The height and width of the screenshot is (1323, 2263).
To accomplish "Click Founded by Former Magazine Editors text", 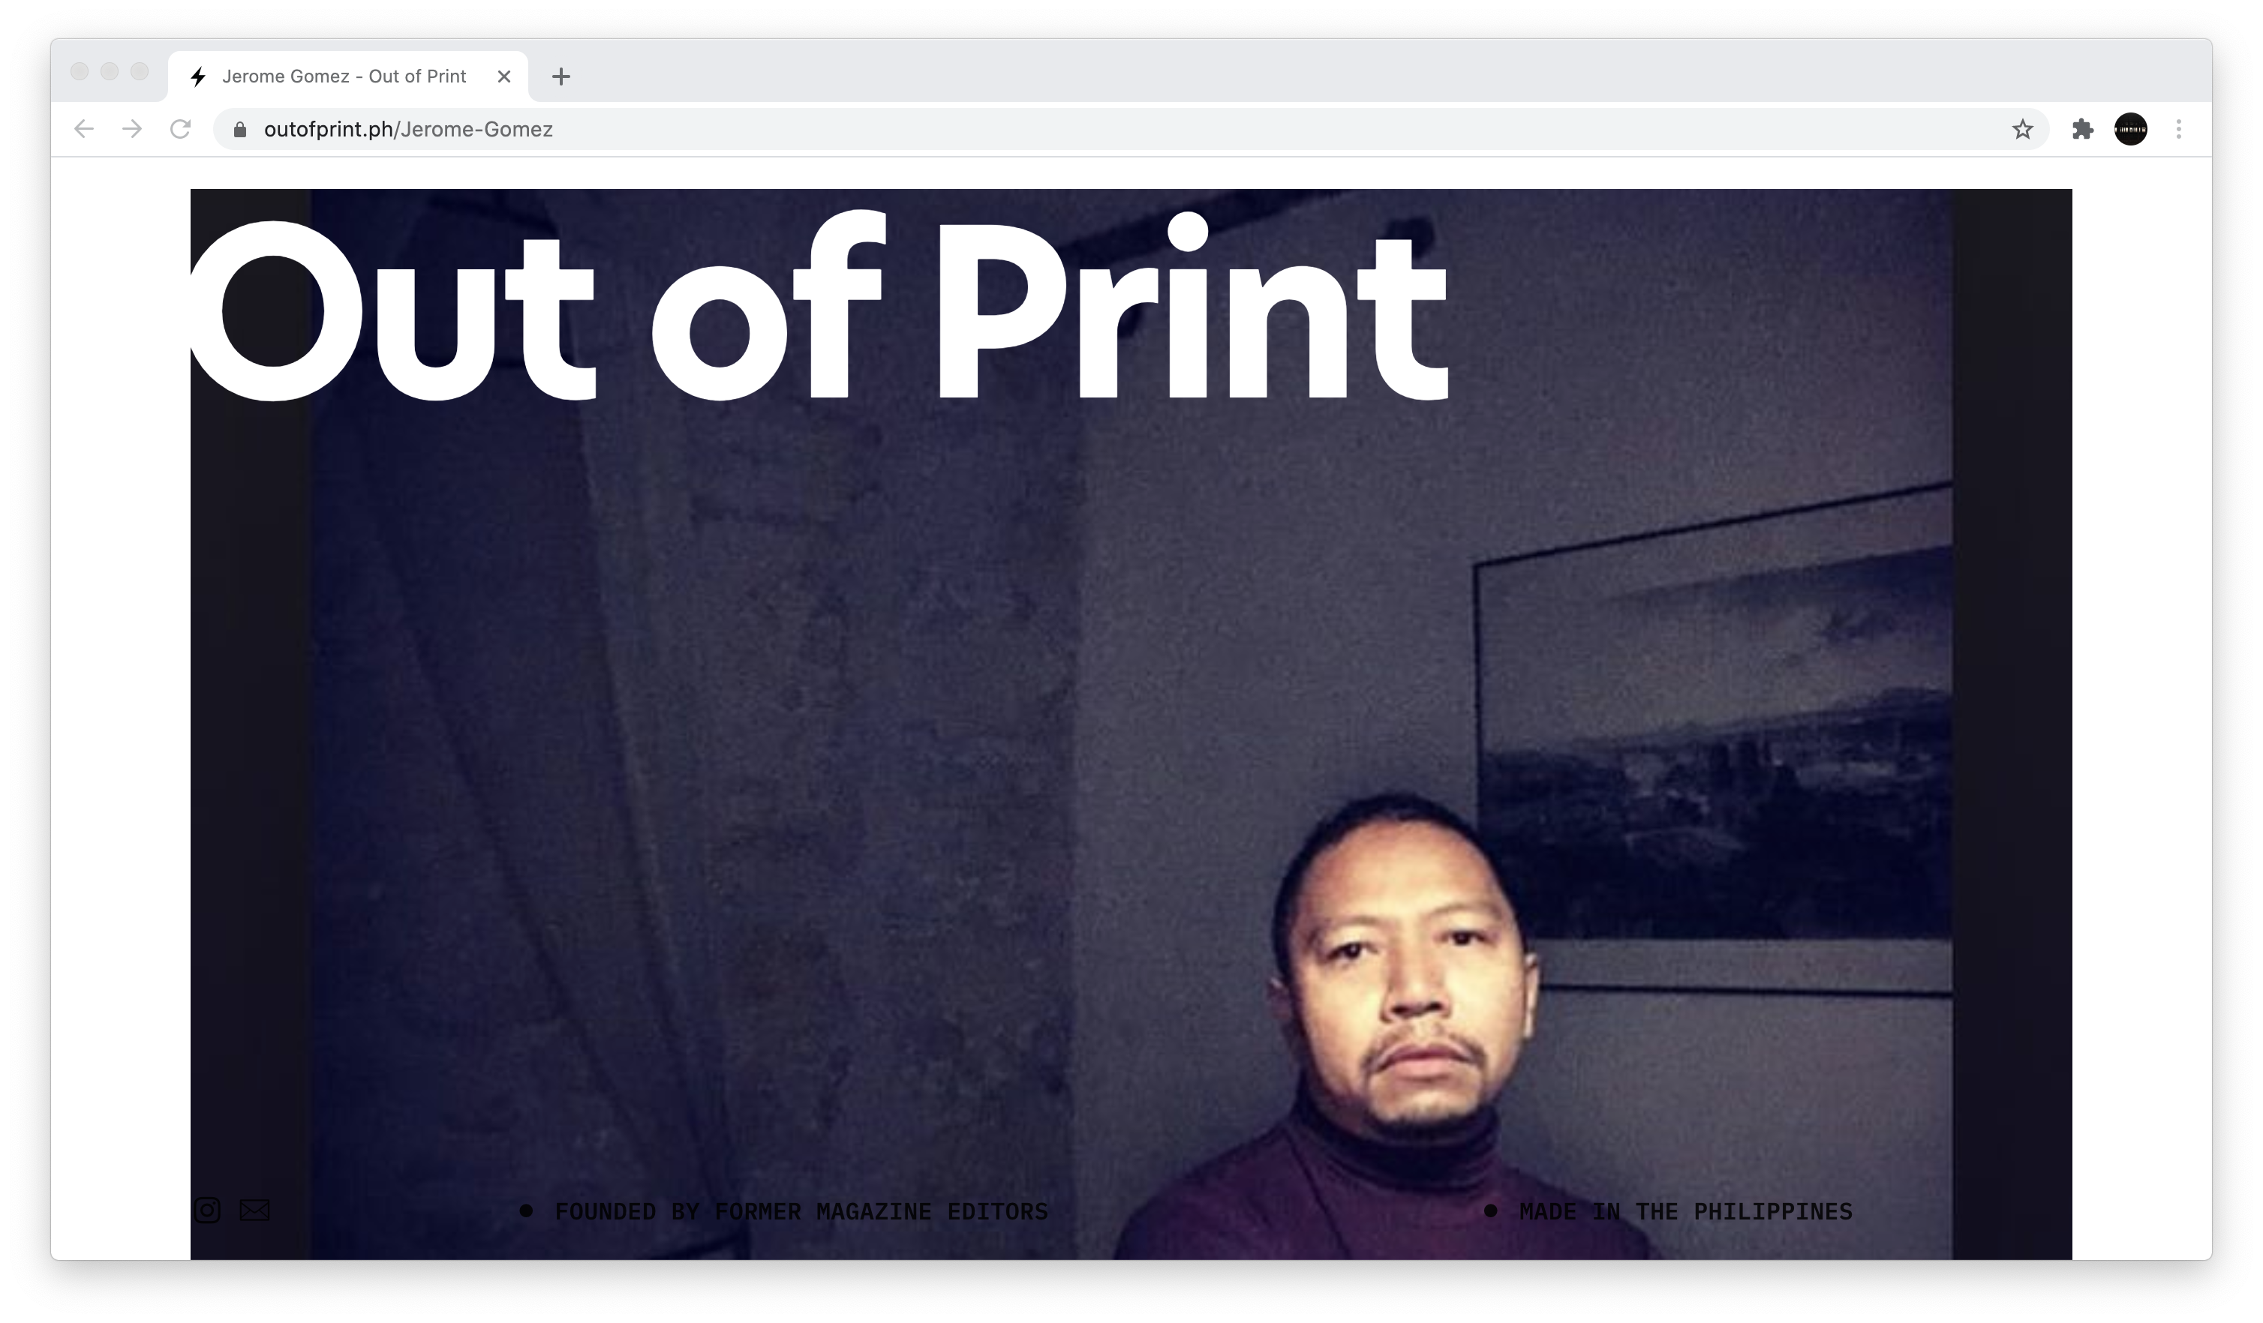I will (801, 1212).
